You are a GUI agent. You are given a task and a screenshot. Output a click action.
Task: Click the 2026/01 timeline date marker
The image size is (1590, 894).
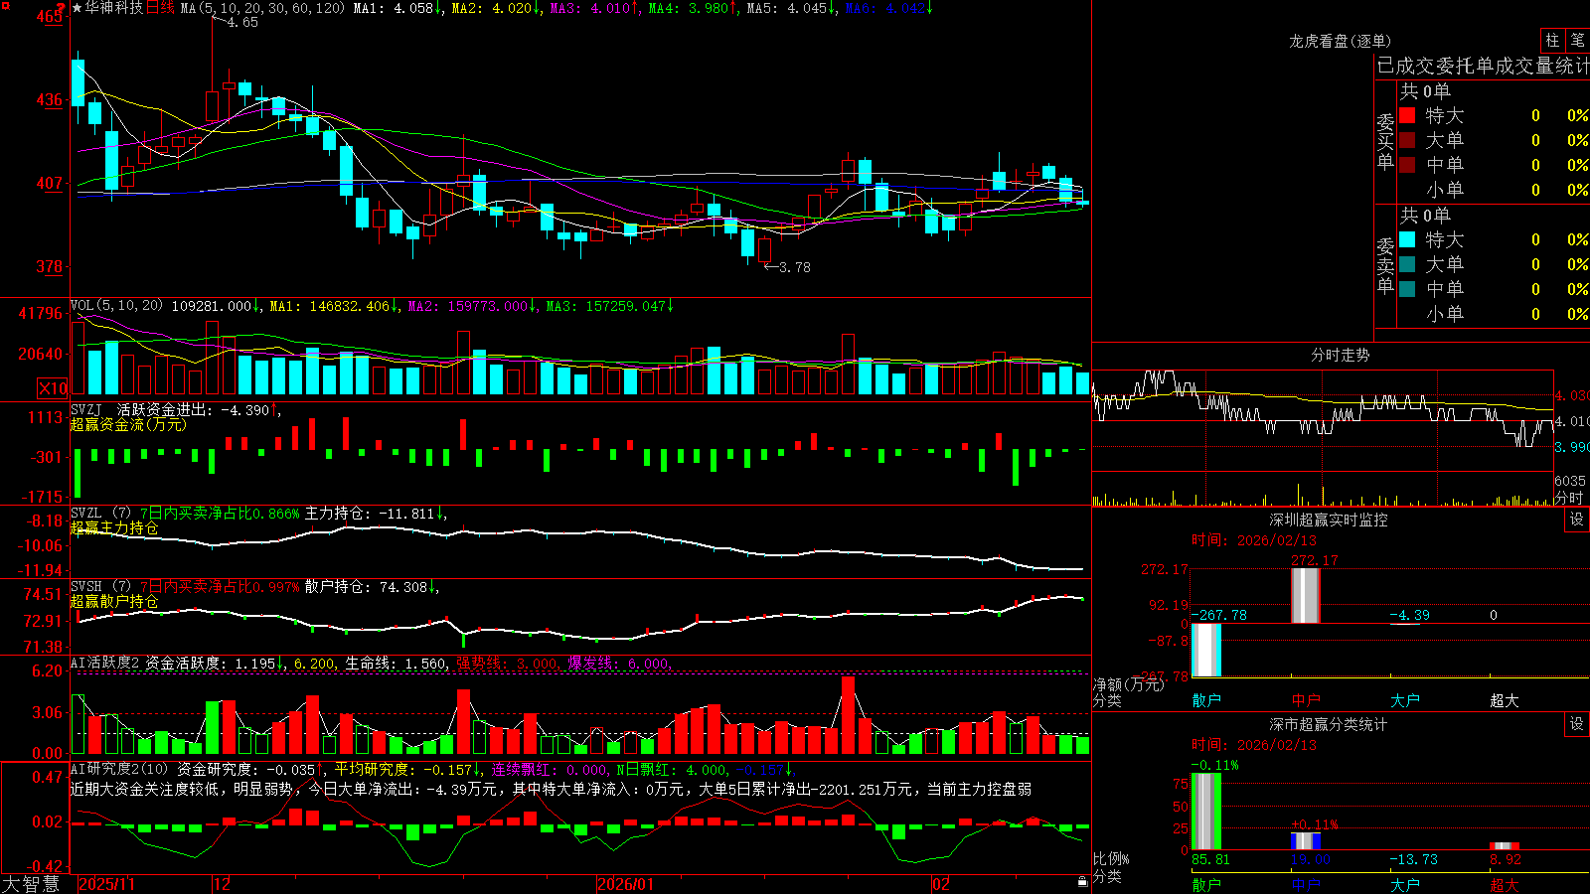(x=626, y=884)
